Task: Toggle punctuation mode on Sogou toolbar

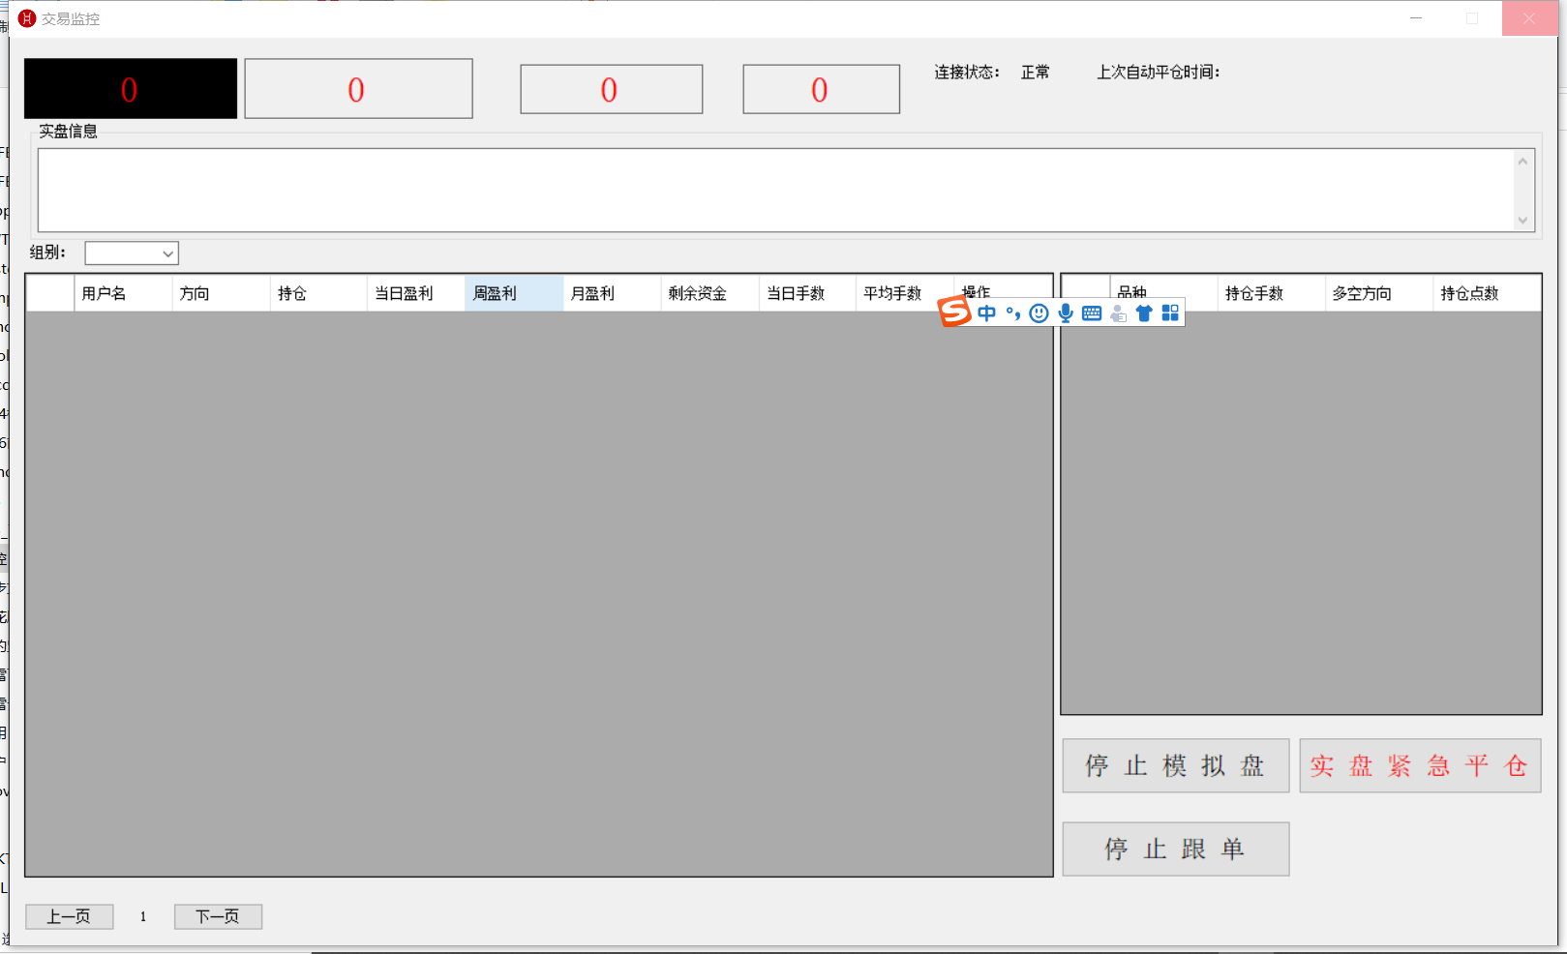Action: (1012, 313)
